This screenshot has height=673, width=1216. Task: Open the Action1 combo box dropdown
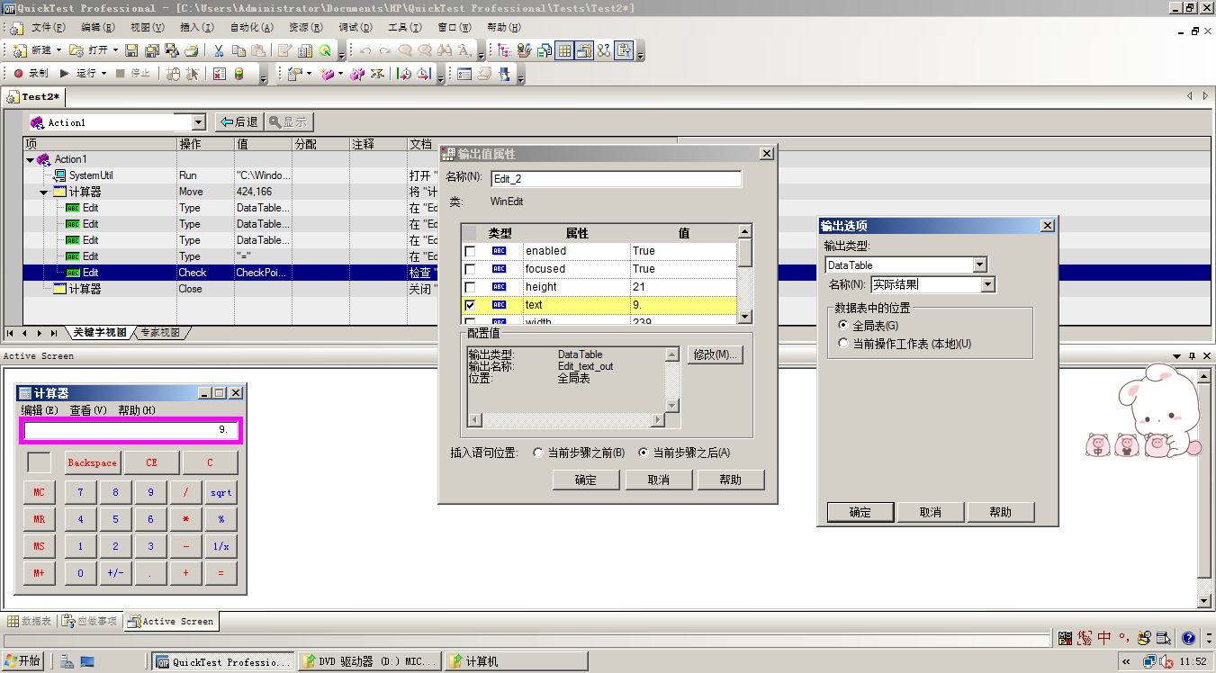(199, 122)
